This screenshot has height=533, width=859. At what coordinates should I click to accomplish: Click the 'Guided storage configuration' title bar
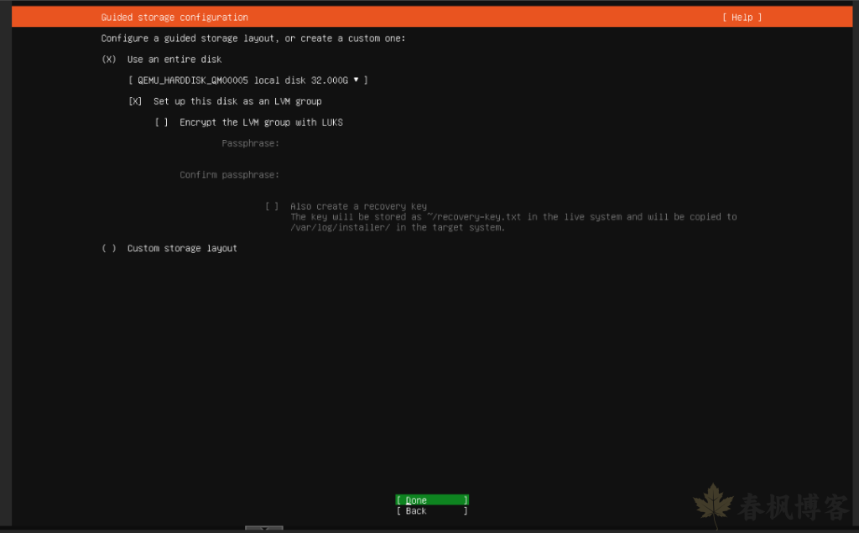tap(174, 17)
